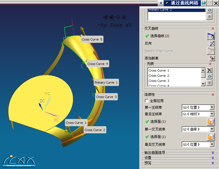Click Cross Curve 4 label in viewport
This screenshot has width=219, height=169.
click(x=98, y=64)
